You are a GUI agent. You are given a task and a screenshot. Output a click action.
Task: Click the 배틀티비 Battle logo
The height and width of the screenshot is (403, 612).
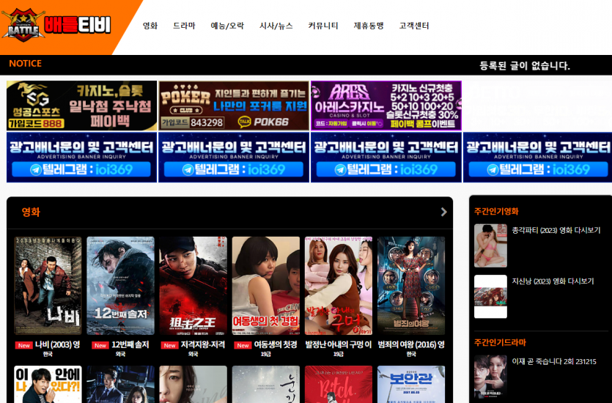click(x=56, y=26)
